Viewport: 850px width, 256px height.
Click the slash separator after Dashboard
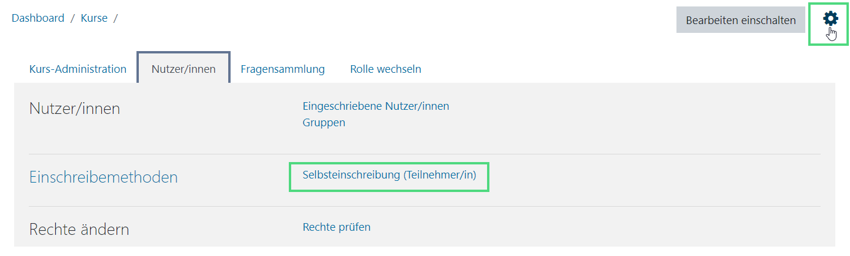(72, 18)
